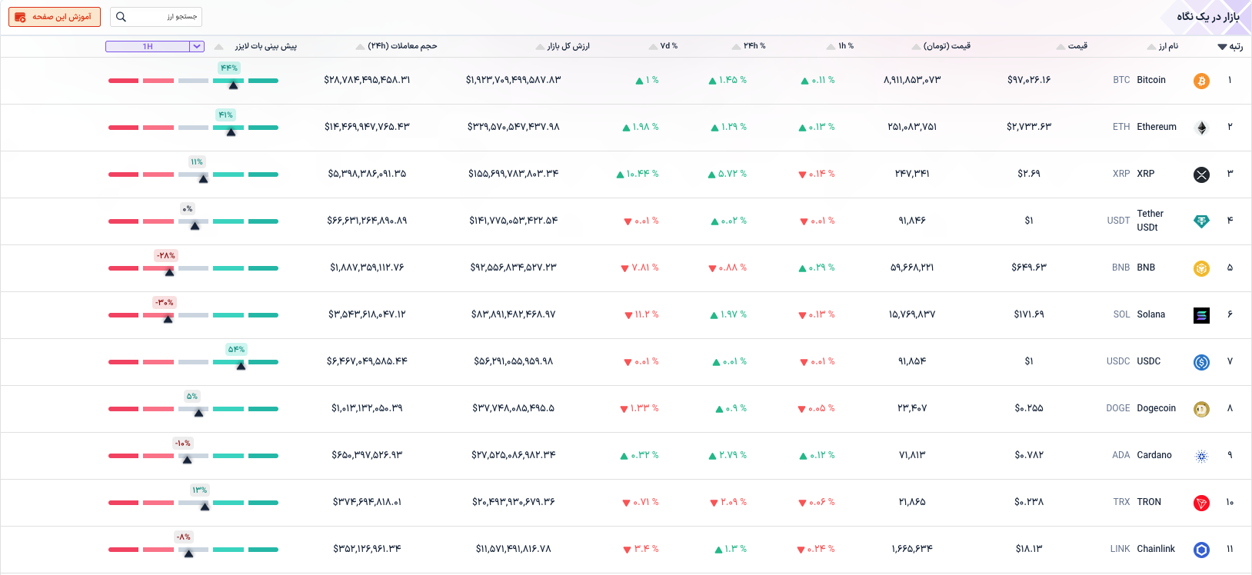
Task: Click Dogecoin price $0.255
Action: (1028, 408)
